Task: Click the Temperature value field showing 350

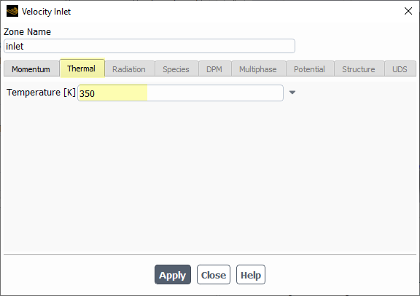Action: (180, 93)
